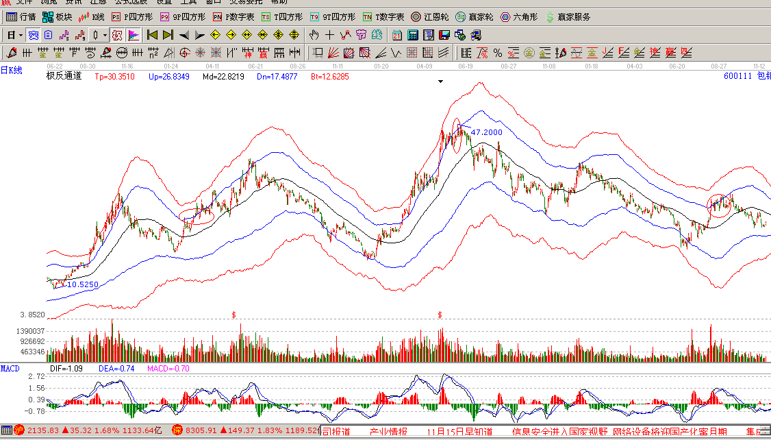This screenshot has width=771, height=440.
Task: Open the 行情 quotes view
Action: [x=21, y=16]
